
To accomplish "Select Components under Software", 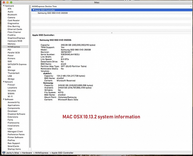I will 14,108.
